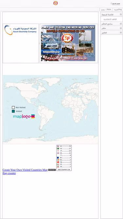Viewport: 123px width, 219px height.
Task: Click the Not Visited legend swatch
Action: tap(13, 107)
